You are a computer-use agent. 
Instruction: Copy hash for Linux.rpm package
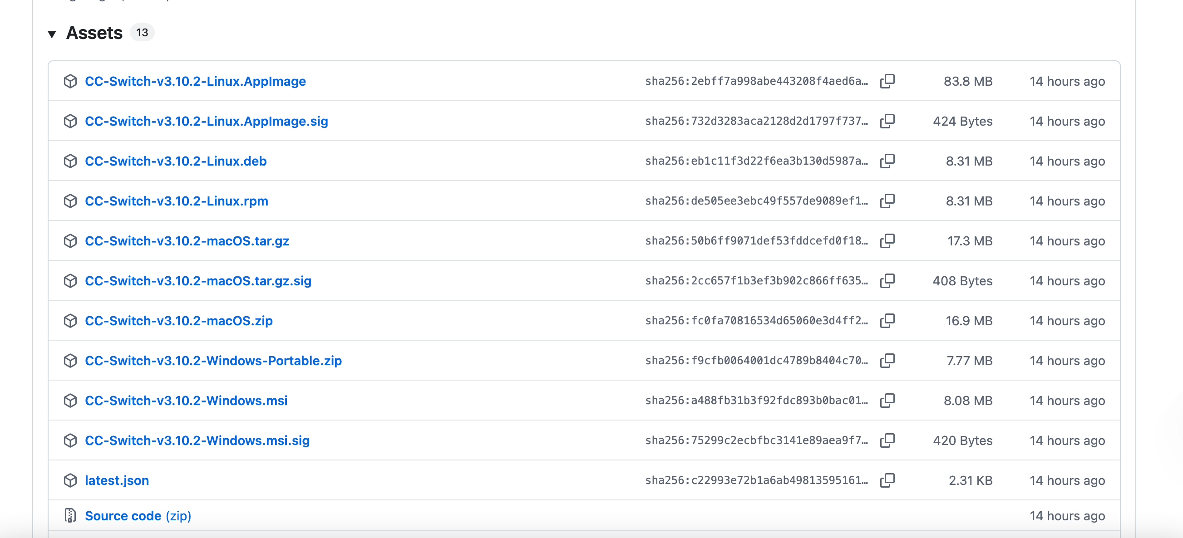pyautogui.click(x=887, y=201)
